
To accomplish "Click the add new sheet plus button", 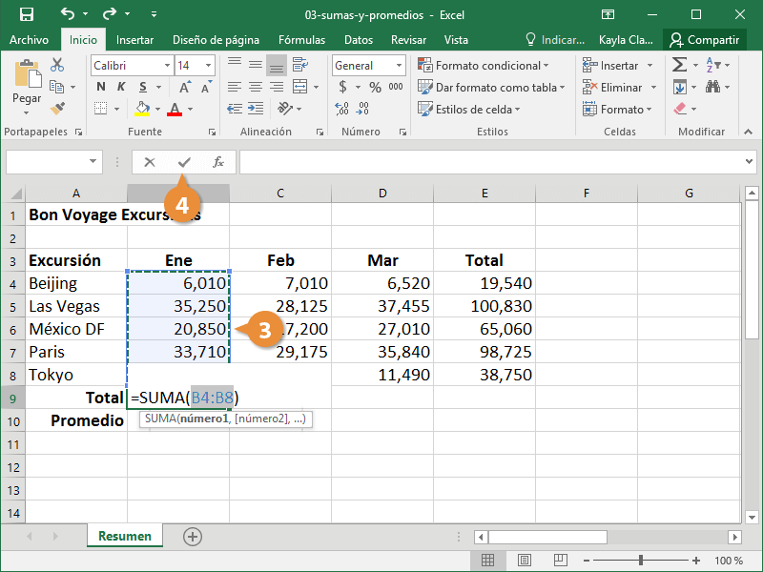I will [x=193, y=536].
